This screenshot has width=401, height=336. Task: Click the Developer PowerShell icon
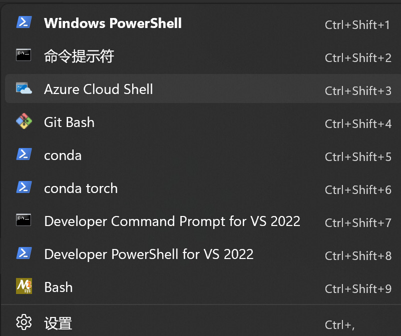coord(24,253)
